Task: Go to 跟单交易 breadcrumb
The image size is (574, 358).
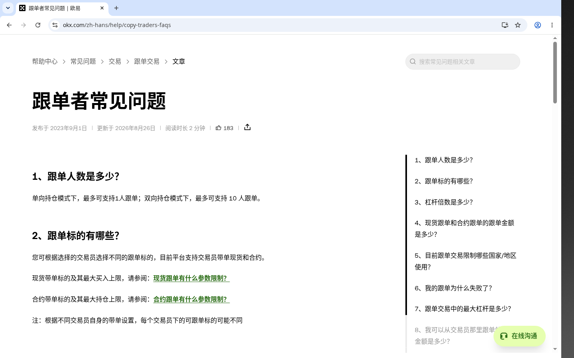Action: pos(147,61)
